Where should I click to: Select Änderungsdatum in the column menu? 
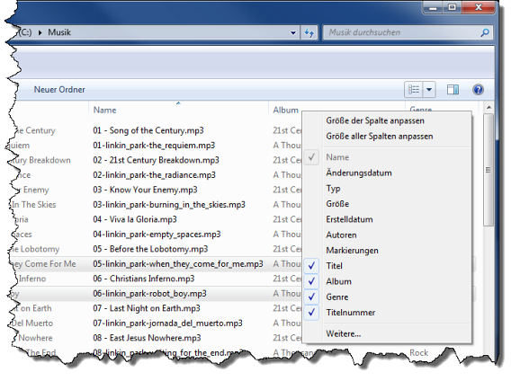click(359, 173)
